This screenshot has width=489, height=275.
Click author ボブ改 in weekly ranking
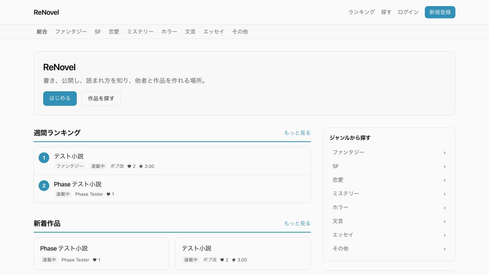(x=117, y=166)
